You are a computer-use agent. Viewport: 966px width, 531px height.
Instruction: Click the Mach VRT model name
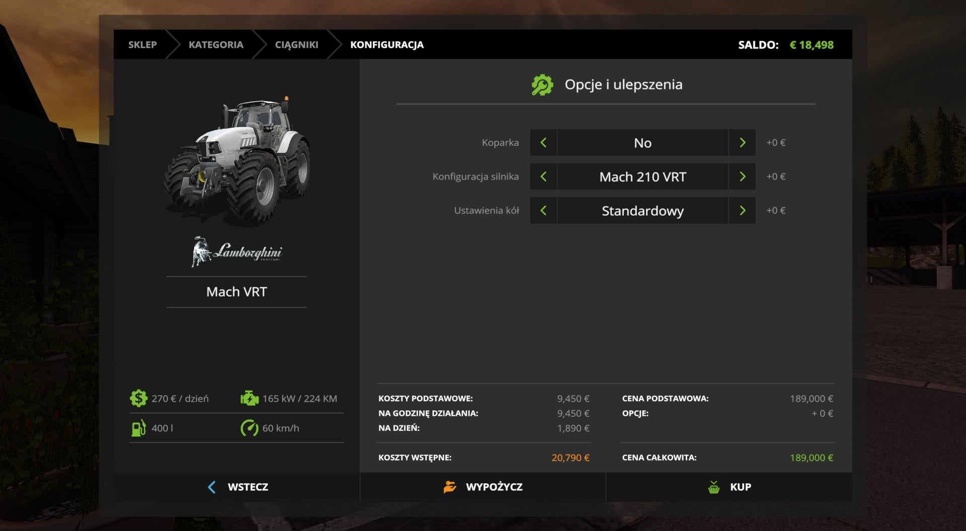point(236,292)
